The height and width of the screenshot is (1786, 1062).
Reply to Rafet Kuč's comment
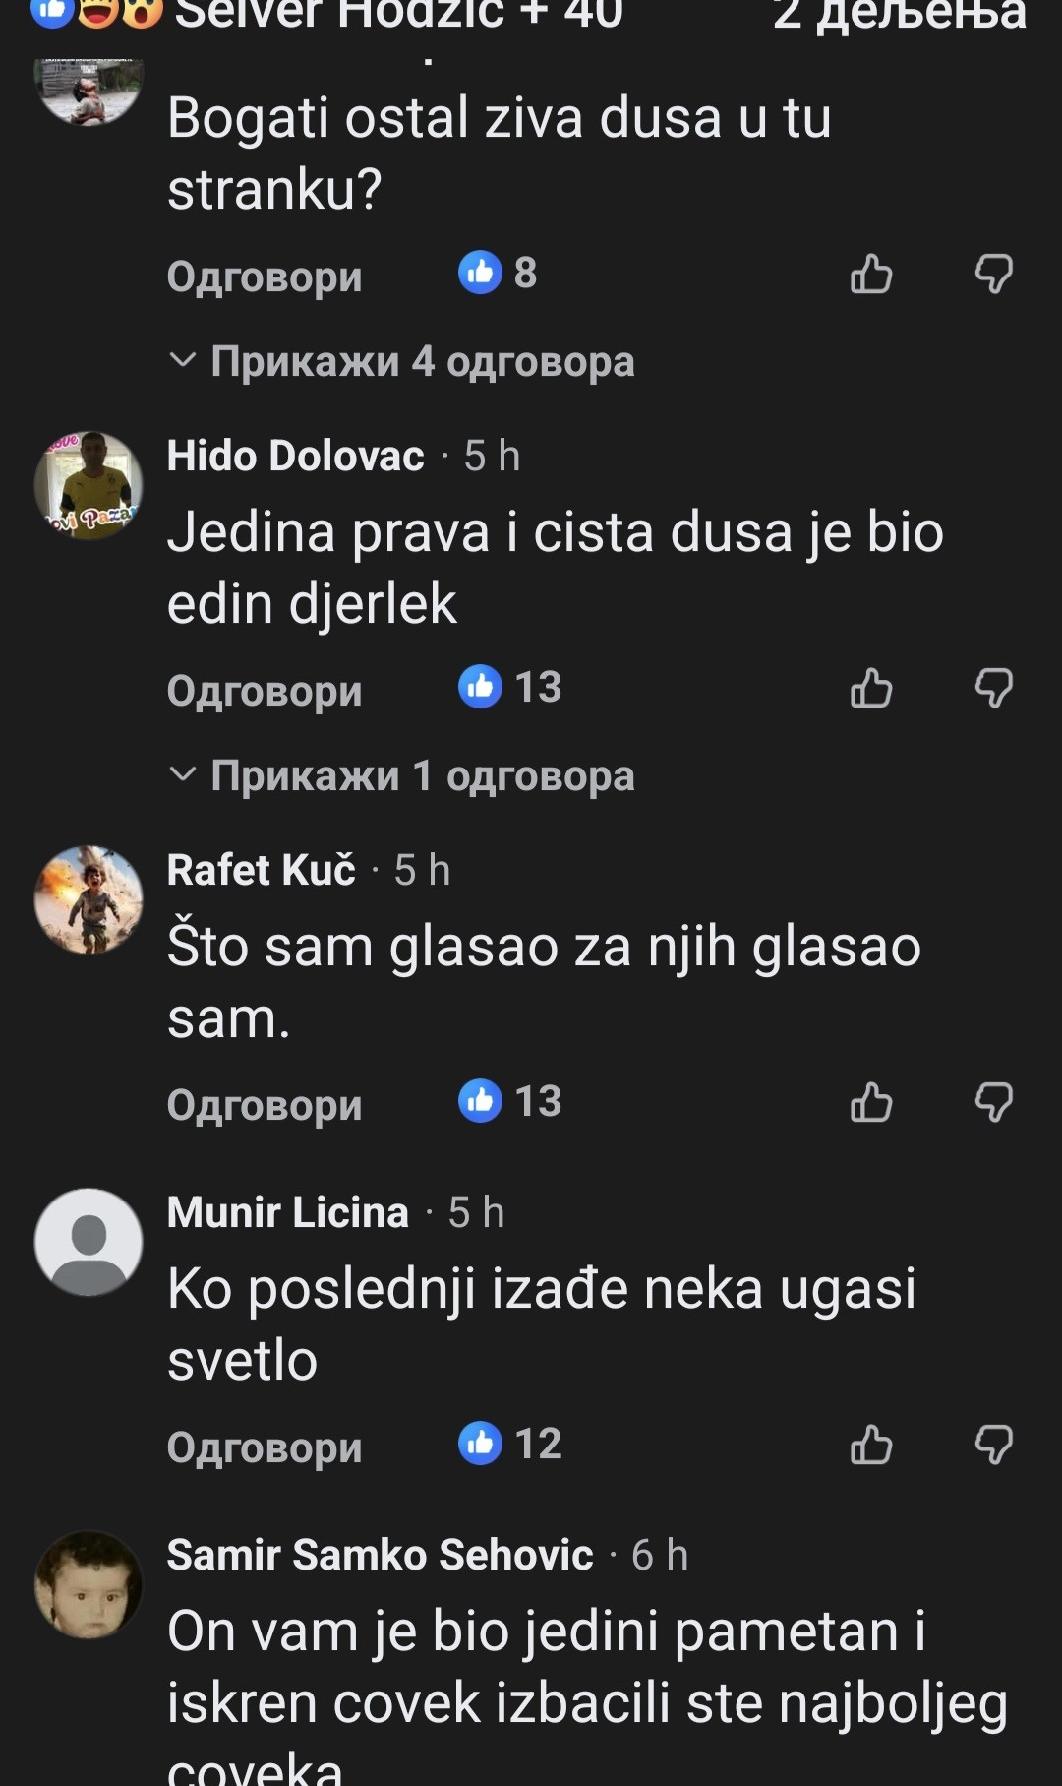[265, 1104]
